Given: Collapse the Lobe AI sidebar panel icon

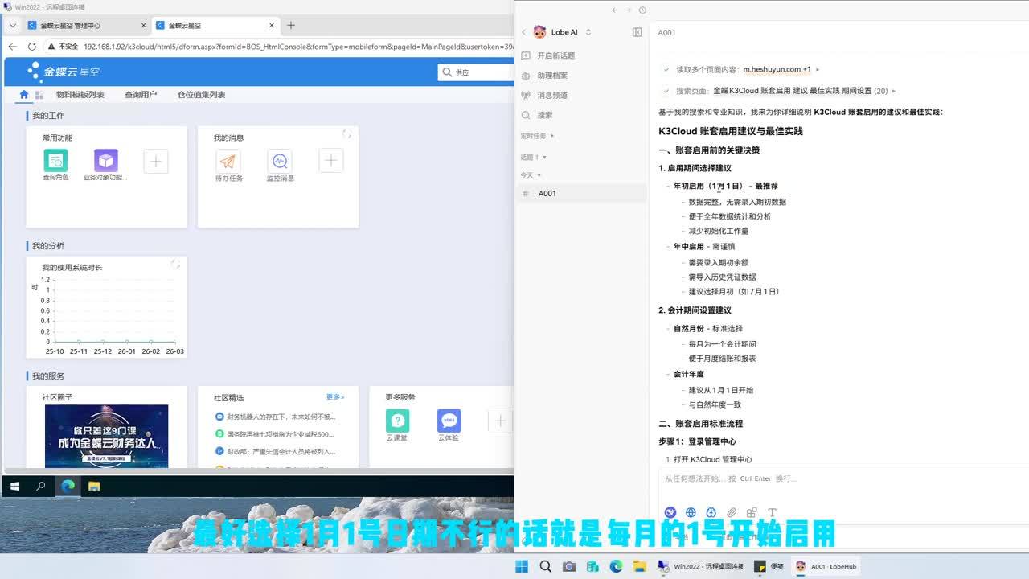Looking at the screenshot, I should 637,32.
